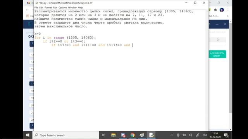Click the link-shaped tray icon beside ENG
The image size is (248, 139).
click(197, 135)
